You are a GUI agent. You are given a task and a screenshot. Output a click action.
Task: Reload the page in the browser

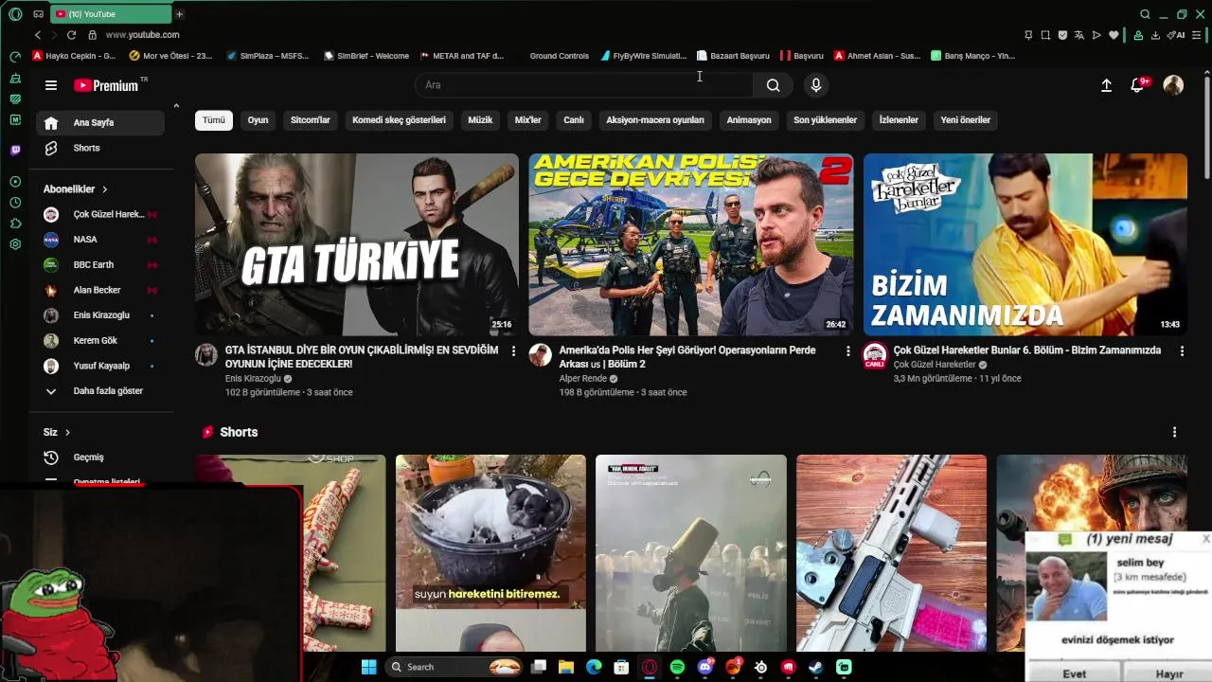(71, 35)
